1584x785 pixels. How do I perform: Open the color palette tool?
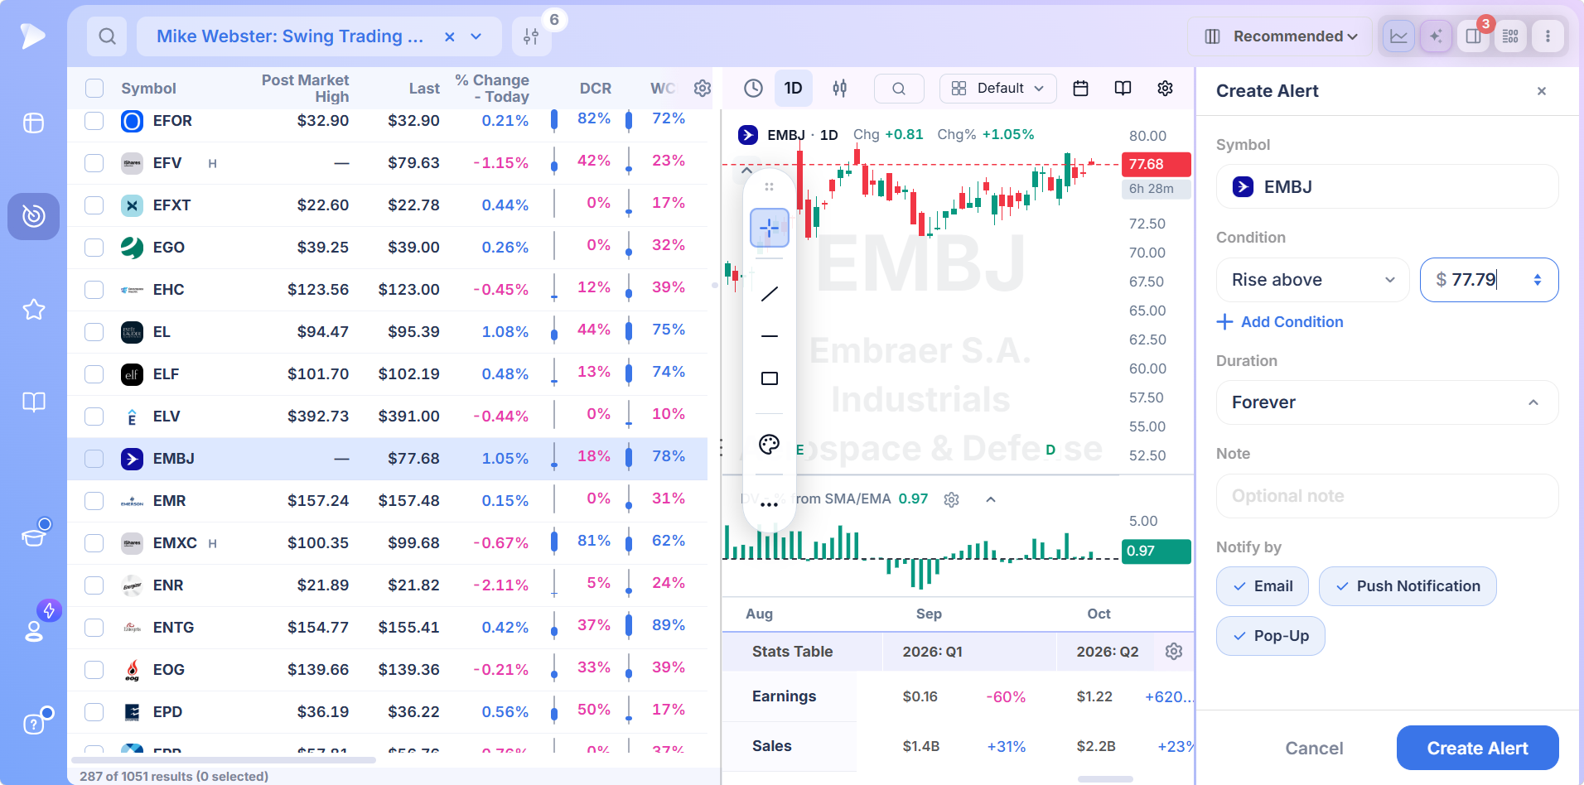[770, 444]
